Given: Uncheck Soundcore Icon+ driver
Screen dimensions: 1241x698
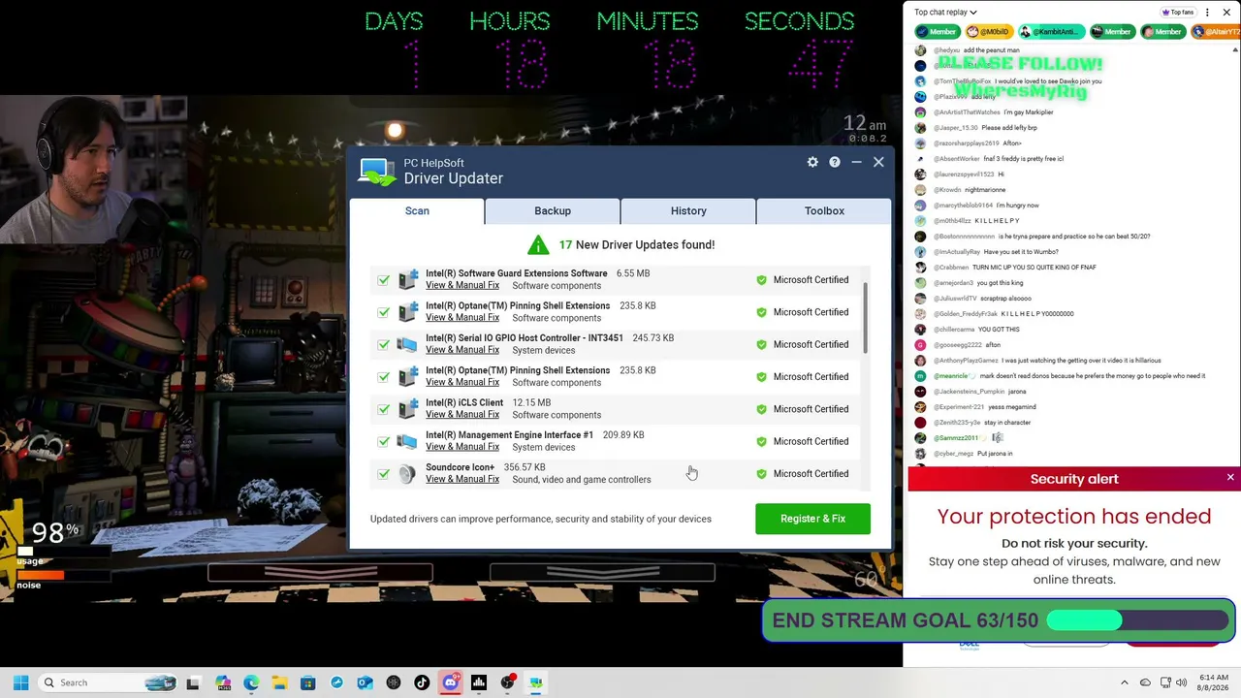Looking at the screenshot, I should (x=383, y=474).
